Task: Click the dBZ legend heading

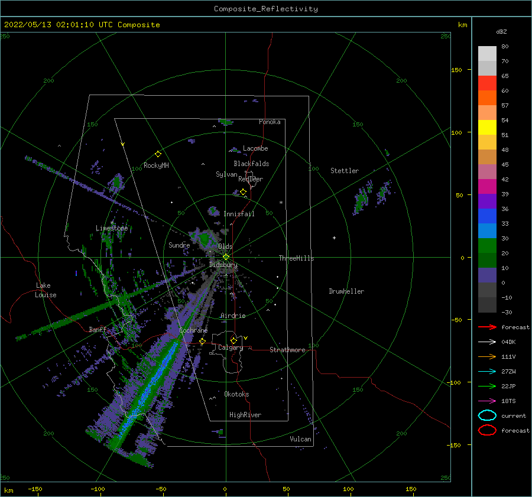Action: coord(501,32)
